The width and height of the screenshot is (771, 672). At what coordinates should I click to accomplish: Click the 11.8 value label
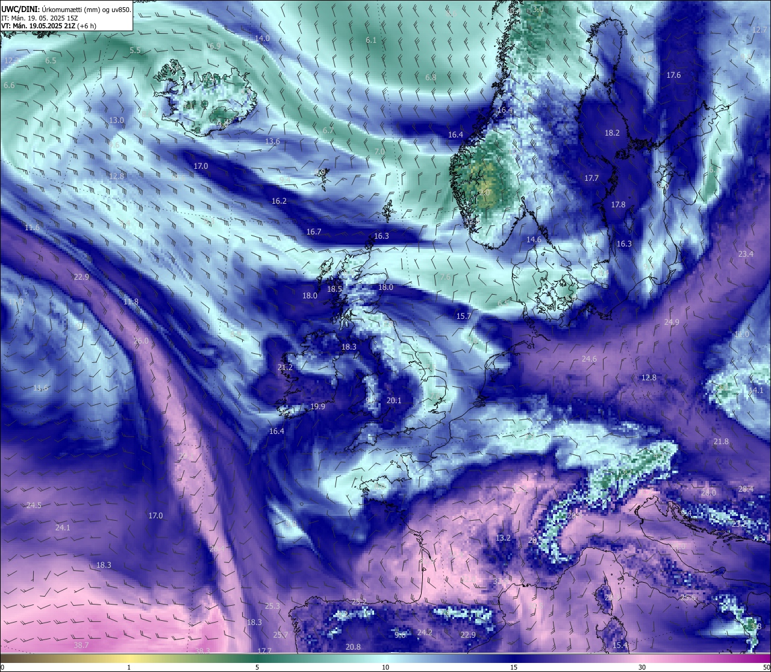point(131,301)
